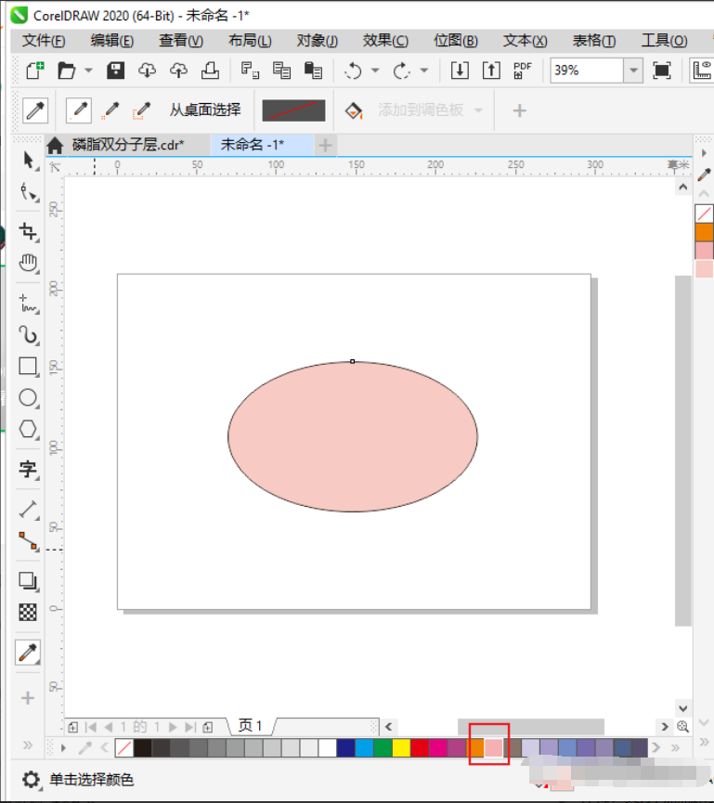Select the Parallel Dimension line tool
The image size is (714, 803).
point(29,509)
